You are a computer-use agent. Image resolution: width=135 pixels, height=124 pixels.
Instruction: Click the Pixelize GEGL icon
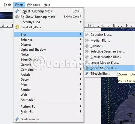87,46
